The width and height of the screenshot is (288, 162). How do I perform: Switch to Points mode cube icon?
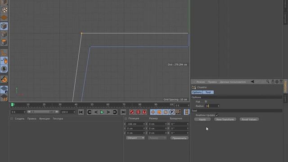[4, 26]
